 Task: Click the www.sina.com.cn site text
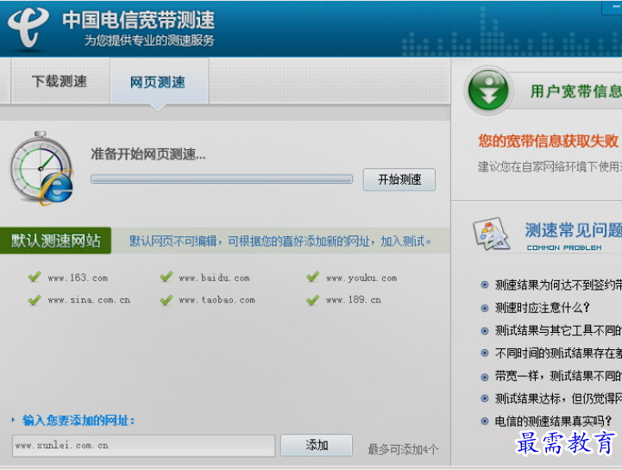coord(89,300)
